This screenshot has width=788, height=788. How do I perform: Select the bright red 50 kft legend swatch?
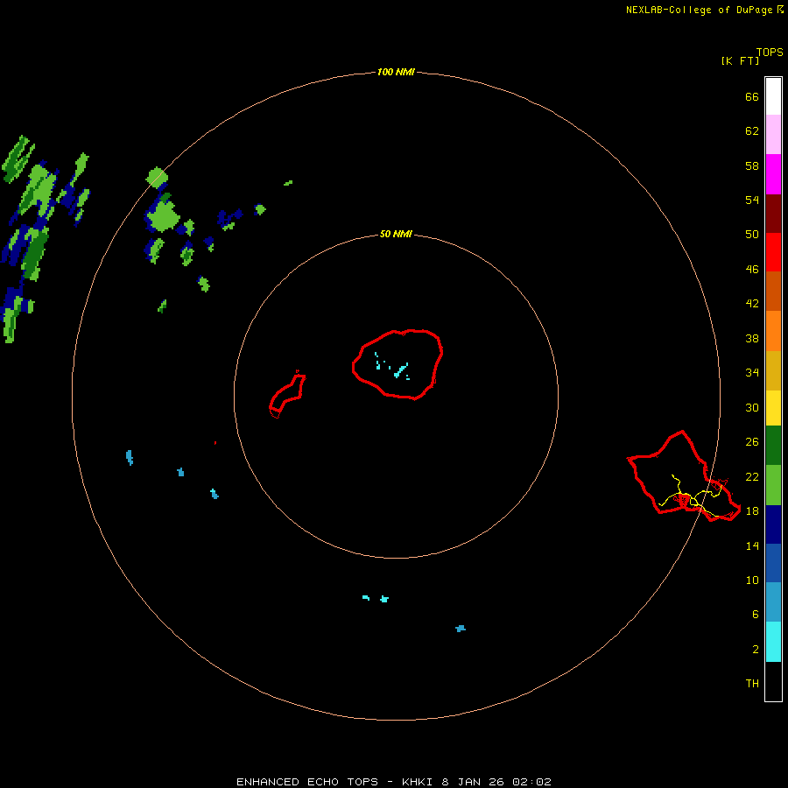click(773, 252)
